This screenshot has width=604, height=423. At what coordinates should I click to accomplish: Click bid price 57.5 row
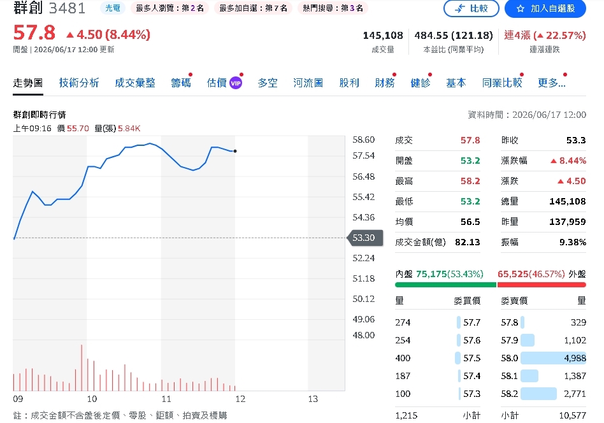[438, 358]
